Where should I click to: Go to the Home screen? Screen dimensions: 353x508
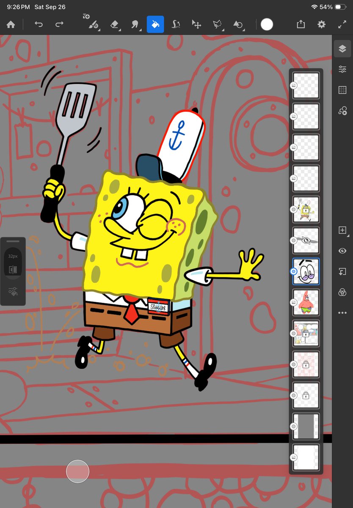pos(11,25)
